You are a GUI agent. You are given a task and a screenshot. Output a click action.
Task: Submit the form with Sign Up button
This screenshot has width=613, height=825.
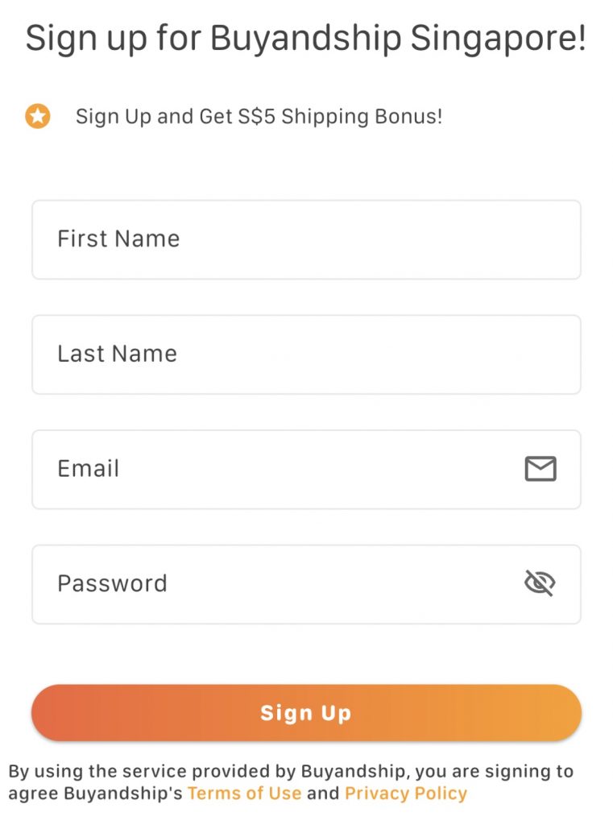pyautogui.click(x=306, y=713)
